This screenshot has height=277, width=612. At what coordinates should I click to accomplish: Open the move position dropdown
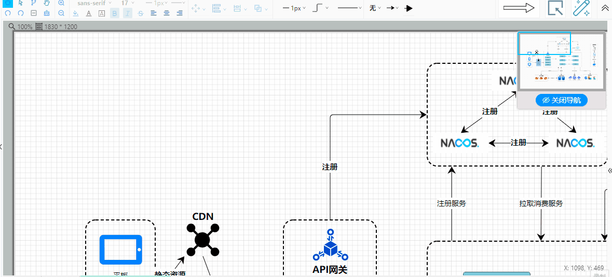coord(198,8)
